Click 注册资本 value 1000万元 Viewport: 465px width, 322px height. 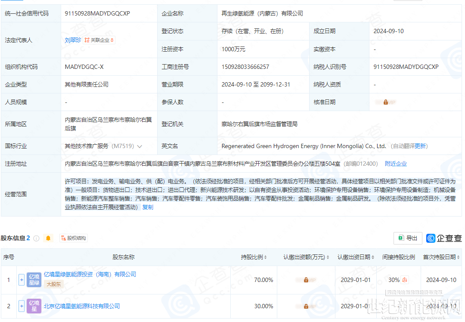pos(233,49)
